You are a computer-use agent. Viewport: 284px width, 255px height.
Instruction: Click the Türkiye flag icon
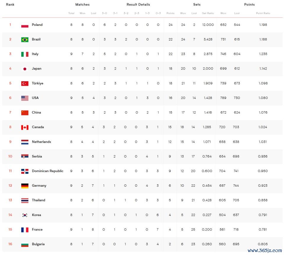pyautogui.click(x=25, y=83)
